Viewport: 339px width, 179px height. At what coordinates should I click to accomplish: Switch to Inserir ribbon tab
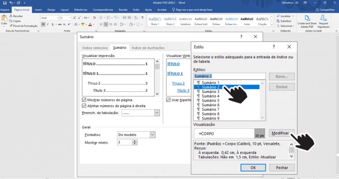coord(38,10)
